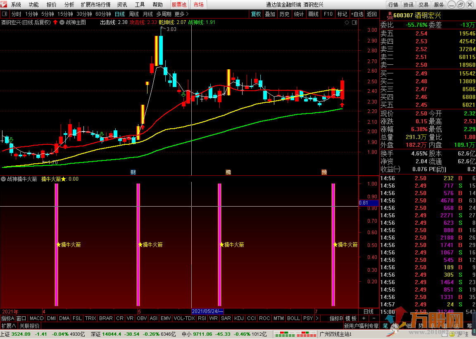Click the 行情 button in title bar

393,5
